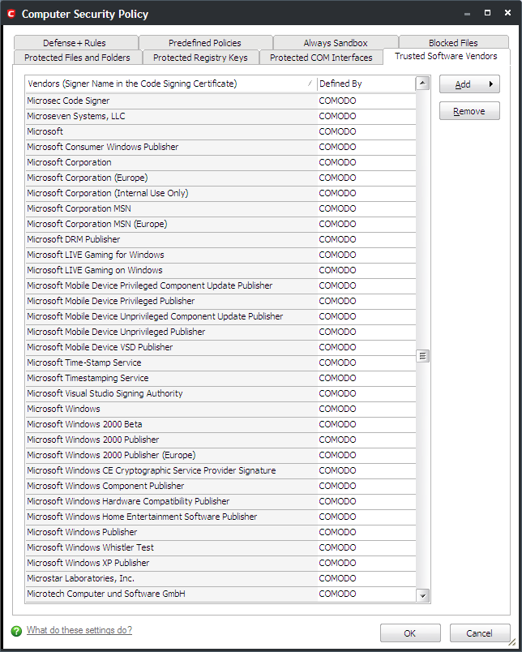Open Protected COM Interfaces tab
522x652 pixels.
tap(321, 58)
